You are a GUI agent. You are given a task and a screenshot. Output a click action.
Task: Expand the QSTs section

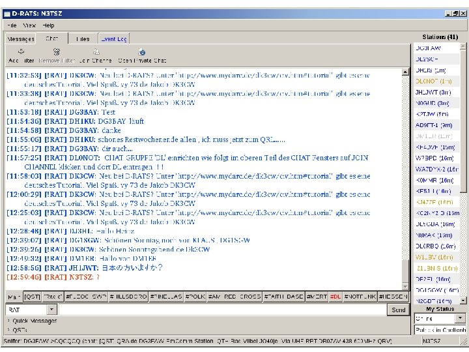(x=18, y=330)
